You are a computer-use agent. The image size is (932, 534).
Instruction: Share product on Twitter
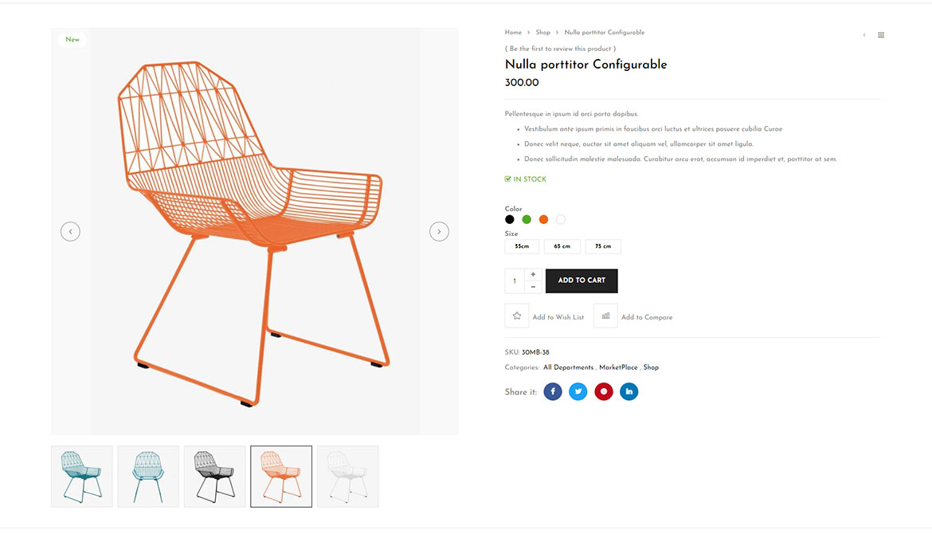[x=578, y=391]
